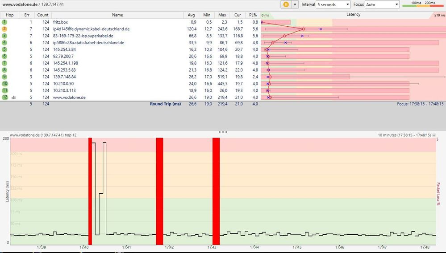
Task: Grab the three-dot pane splitter handle
Action: click(x=223, y=132)
